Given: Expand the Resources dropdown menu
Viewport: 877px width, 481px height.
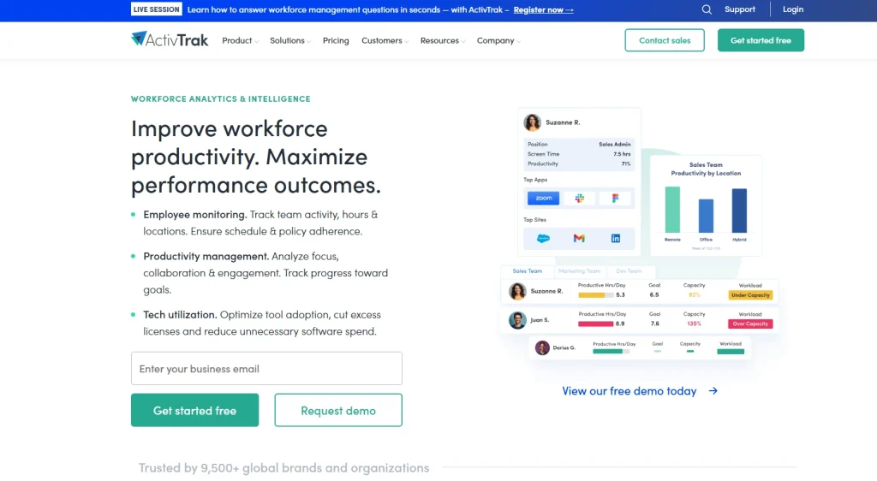Looking at the screenshot, I should (443, 40).
